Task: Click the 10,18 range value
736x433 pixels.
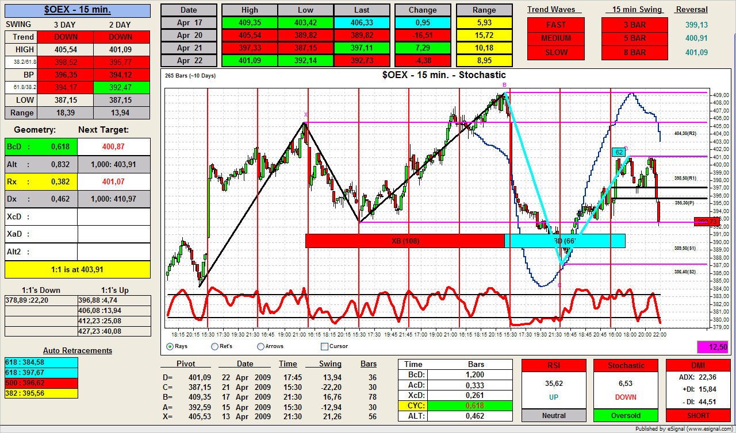Action: 484,48
